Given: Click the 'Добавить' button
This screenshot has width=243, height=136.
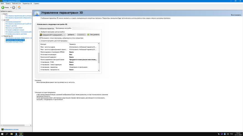Looking at the screenshot, I should coord(71,35).
